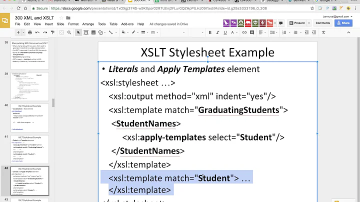Open the Add-ons menu
This screenshot has width=360, height=202.
coord(127,24)
